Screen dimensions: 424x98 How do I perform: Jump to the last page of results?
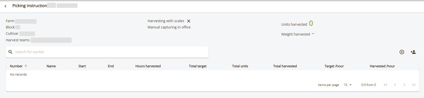(x=414, y=85)
